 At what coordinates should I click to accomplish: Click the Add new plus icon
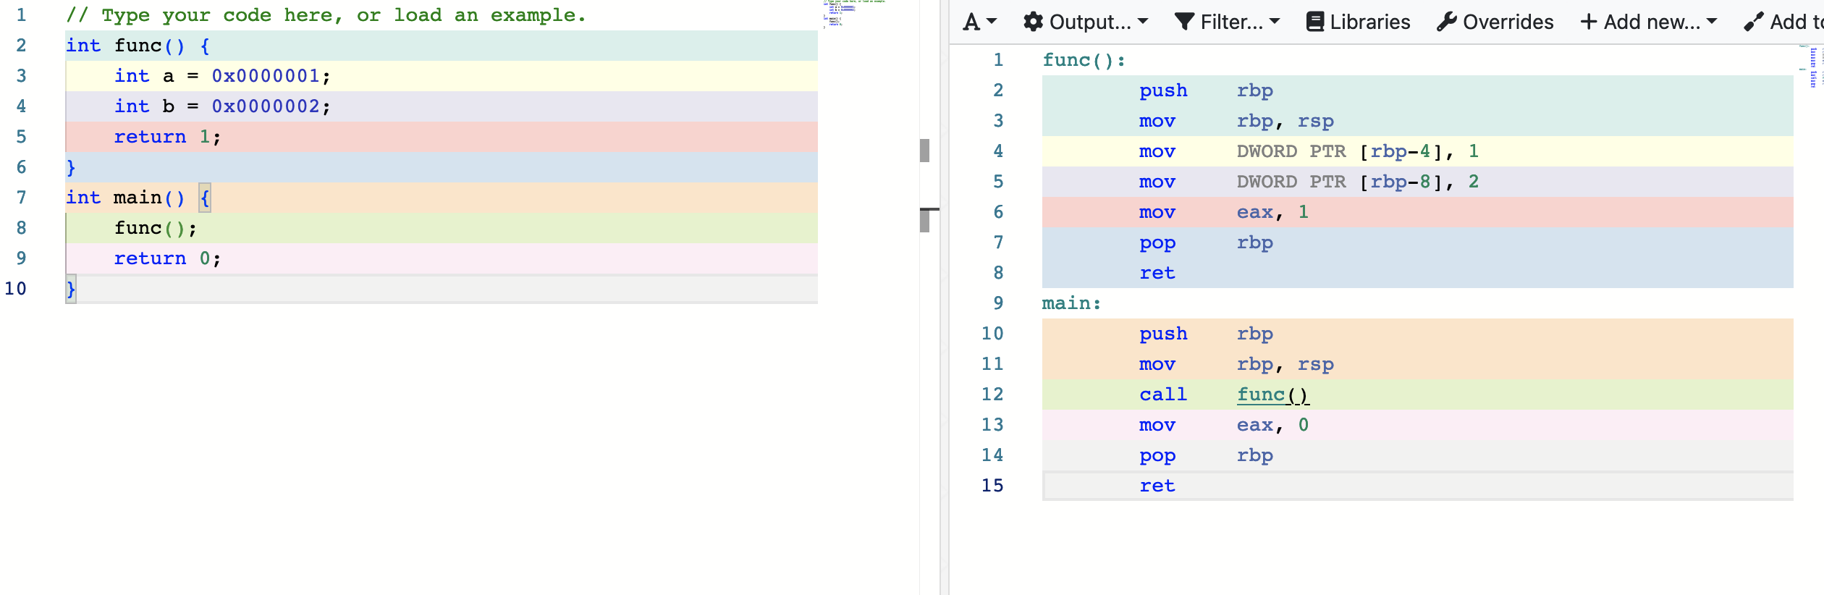[x=1589, y=22]
